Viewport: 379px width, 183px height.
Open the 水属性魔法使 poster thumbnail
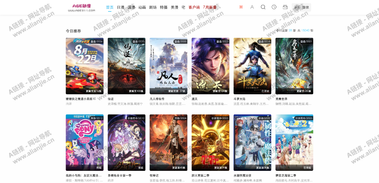point(252,143)
